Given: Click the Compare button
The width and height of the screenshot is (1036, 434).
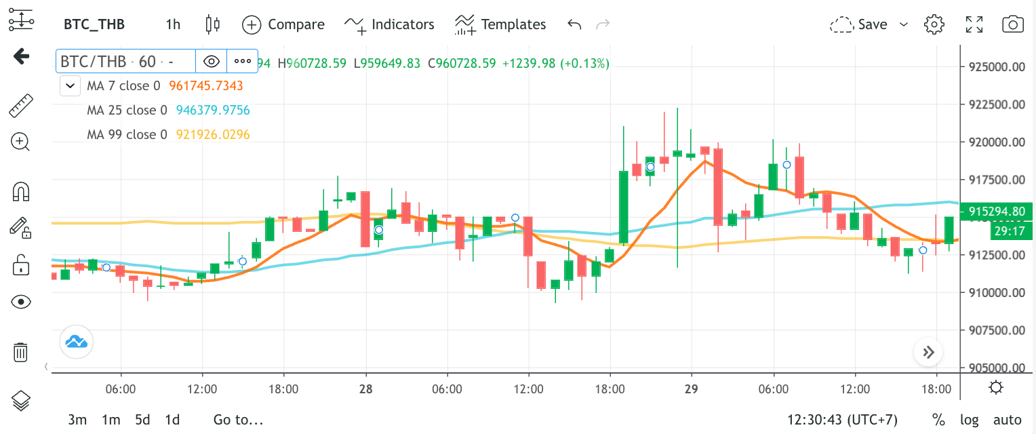Looking at the screenshot, I should coord(283,24).
